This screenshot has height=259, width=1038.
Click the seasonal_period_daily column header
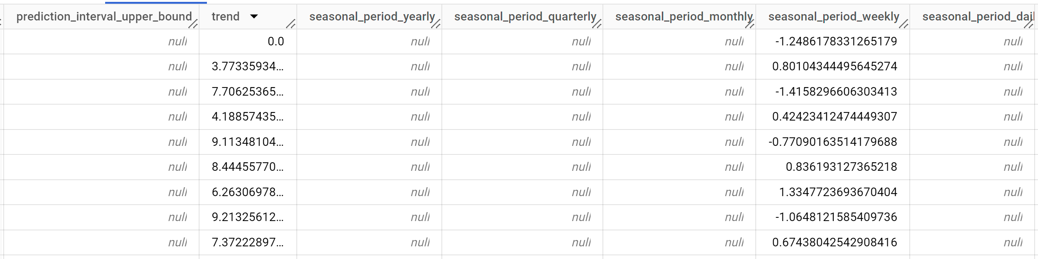[x=978, y=17]
